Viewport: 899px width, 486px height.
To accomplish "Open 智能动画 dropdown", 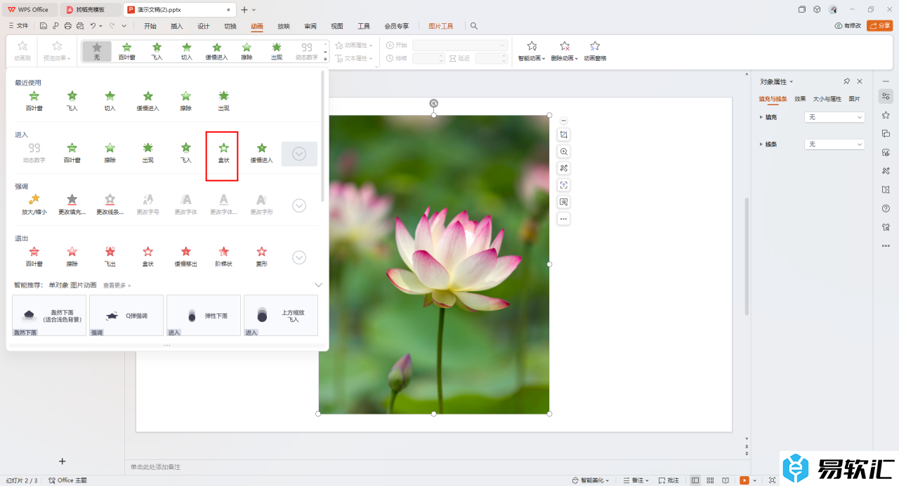I will pyautogui.click(x=532, y=51).
